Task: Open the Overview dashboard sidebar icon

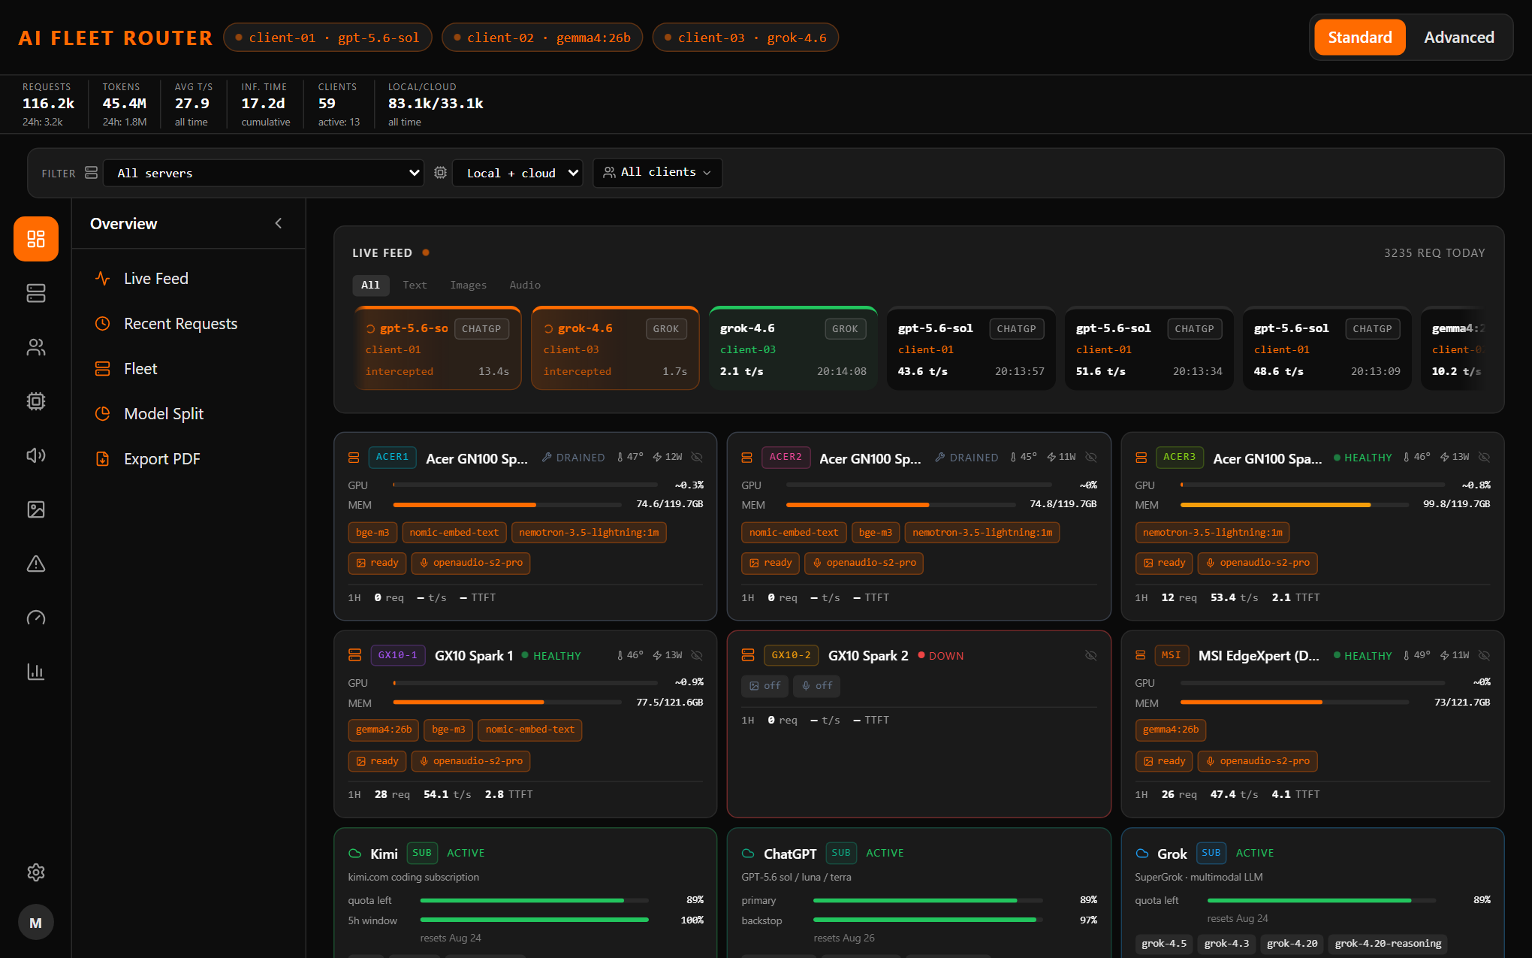Action: click(x=36, y=239)
